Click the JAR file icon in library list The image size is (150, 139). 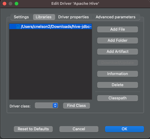click(x=18, y=27)
